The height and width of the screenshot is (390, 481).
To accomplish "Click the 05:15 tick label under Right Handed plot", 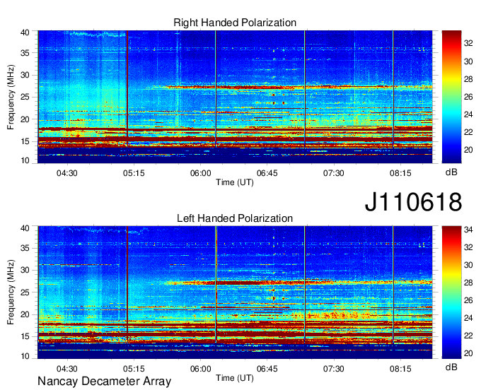I will pos(134,173).
